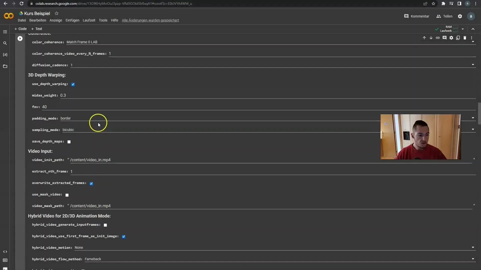481x270 pixels.
Task: Collapse the header with chevron up icon
Action: [x=473, y=29]
